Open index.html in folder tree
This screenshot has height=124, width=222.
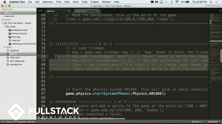tap(15, 58)
